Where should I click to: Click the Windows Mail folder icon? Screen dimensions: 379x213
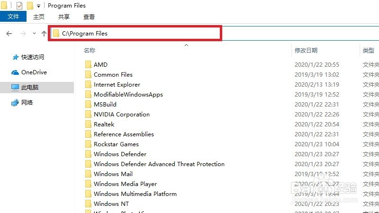[88, 174]
